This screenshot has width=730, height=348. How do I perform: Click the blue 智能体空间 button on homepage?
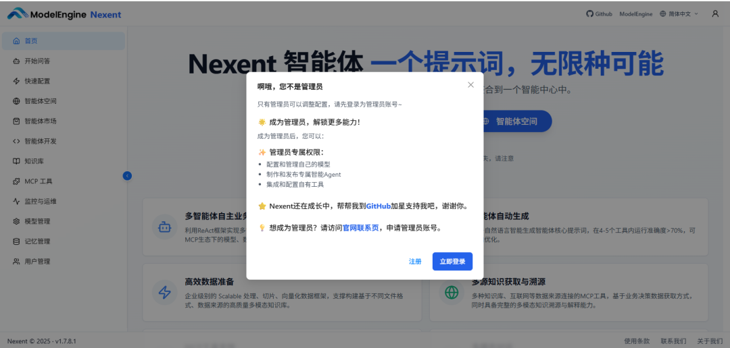pyautogui.click(x=516, y=121)
